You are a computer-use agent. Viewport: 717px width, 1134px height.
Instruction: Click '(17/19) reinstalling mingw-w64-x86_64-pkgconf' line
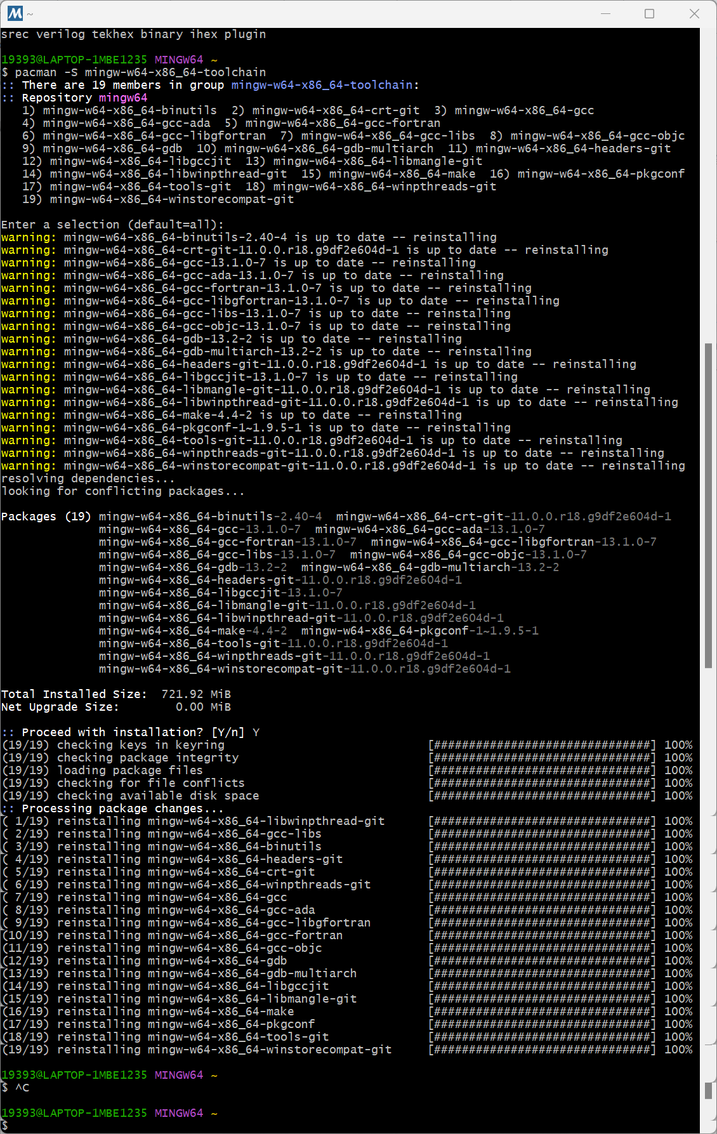pos(158,1024)
